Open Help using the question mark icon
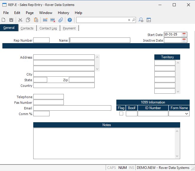 point(70,20)
